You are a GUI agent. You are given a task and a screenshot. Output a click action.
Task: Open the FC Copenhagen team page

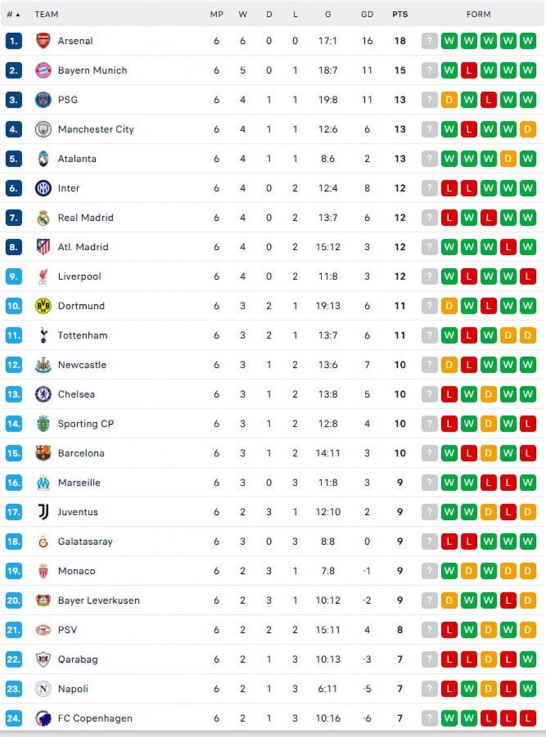click(x=94, y=718)
